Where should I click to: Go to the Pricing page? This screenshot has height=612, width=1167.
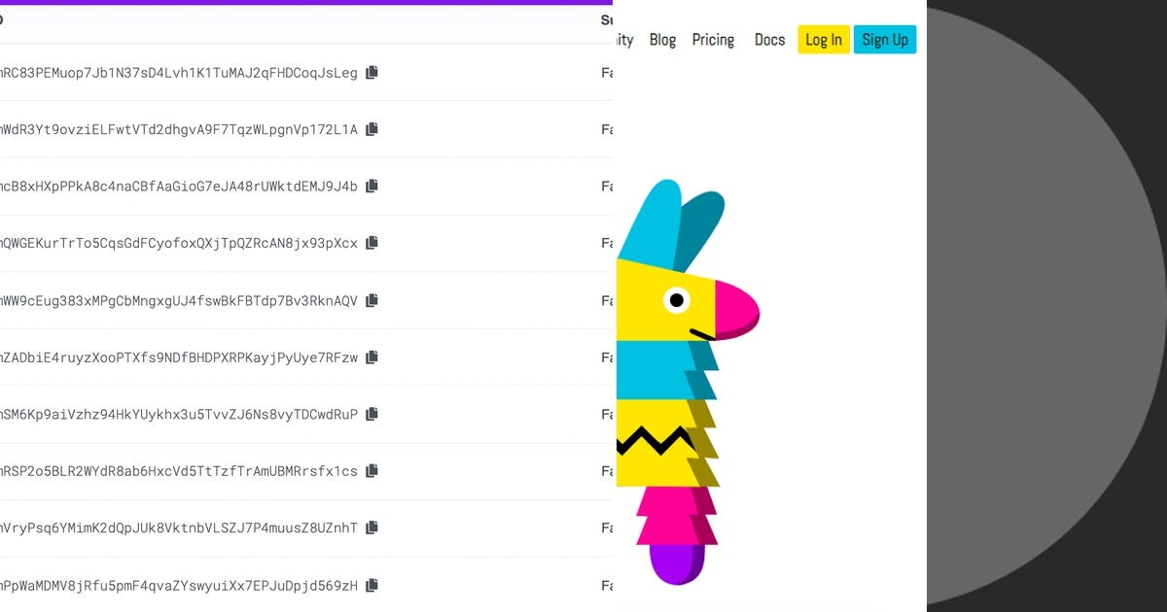pyautogui.click(x=713, y=39)
